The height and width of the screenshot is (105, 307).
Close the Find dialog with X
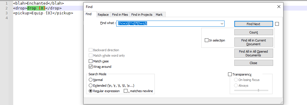tap(279, 7)
